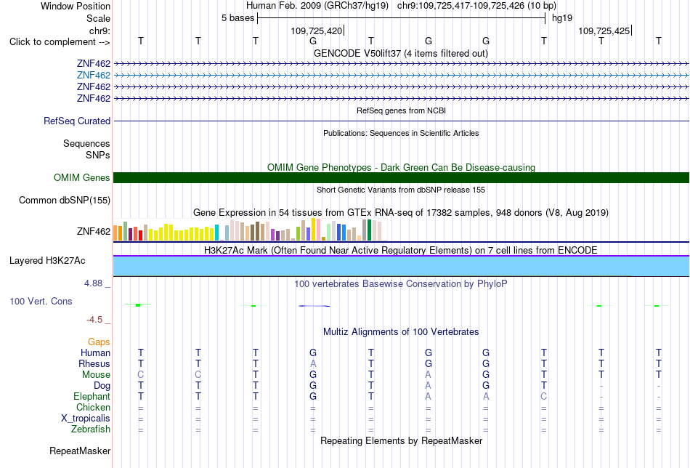Click the Rhesus species label
Screen dimensions: 690x468
tap(94, 363)
